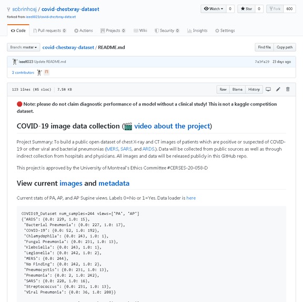Click the fork icon beside sobrinhosj
Image resolution: width=303 pixels, height=302 pixels.
click(x=8, y=9)
